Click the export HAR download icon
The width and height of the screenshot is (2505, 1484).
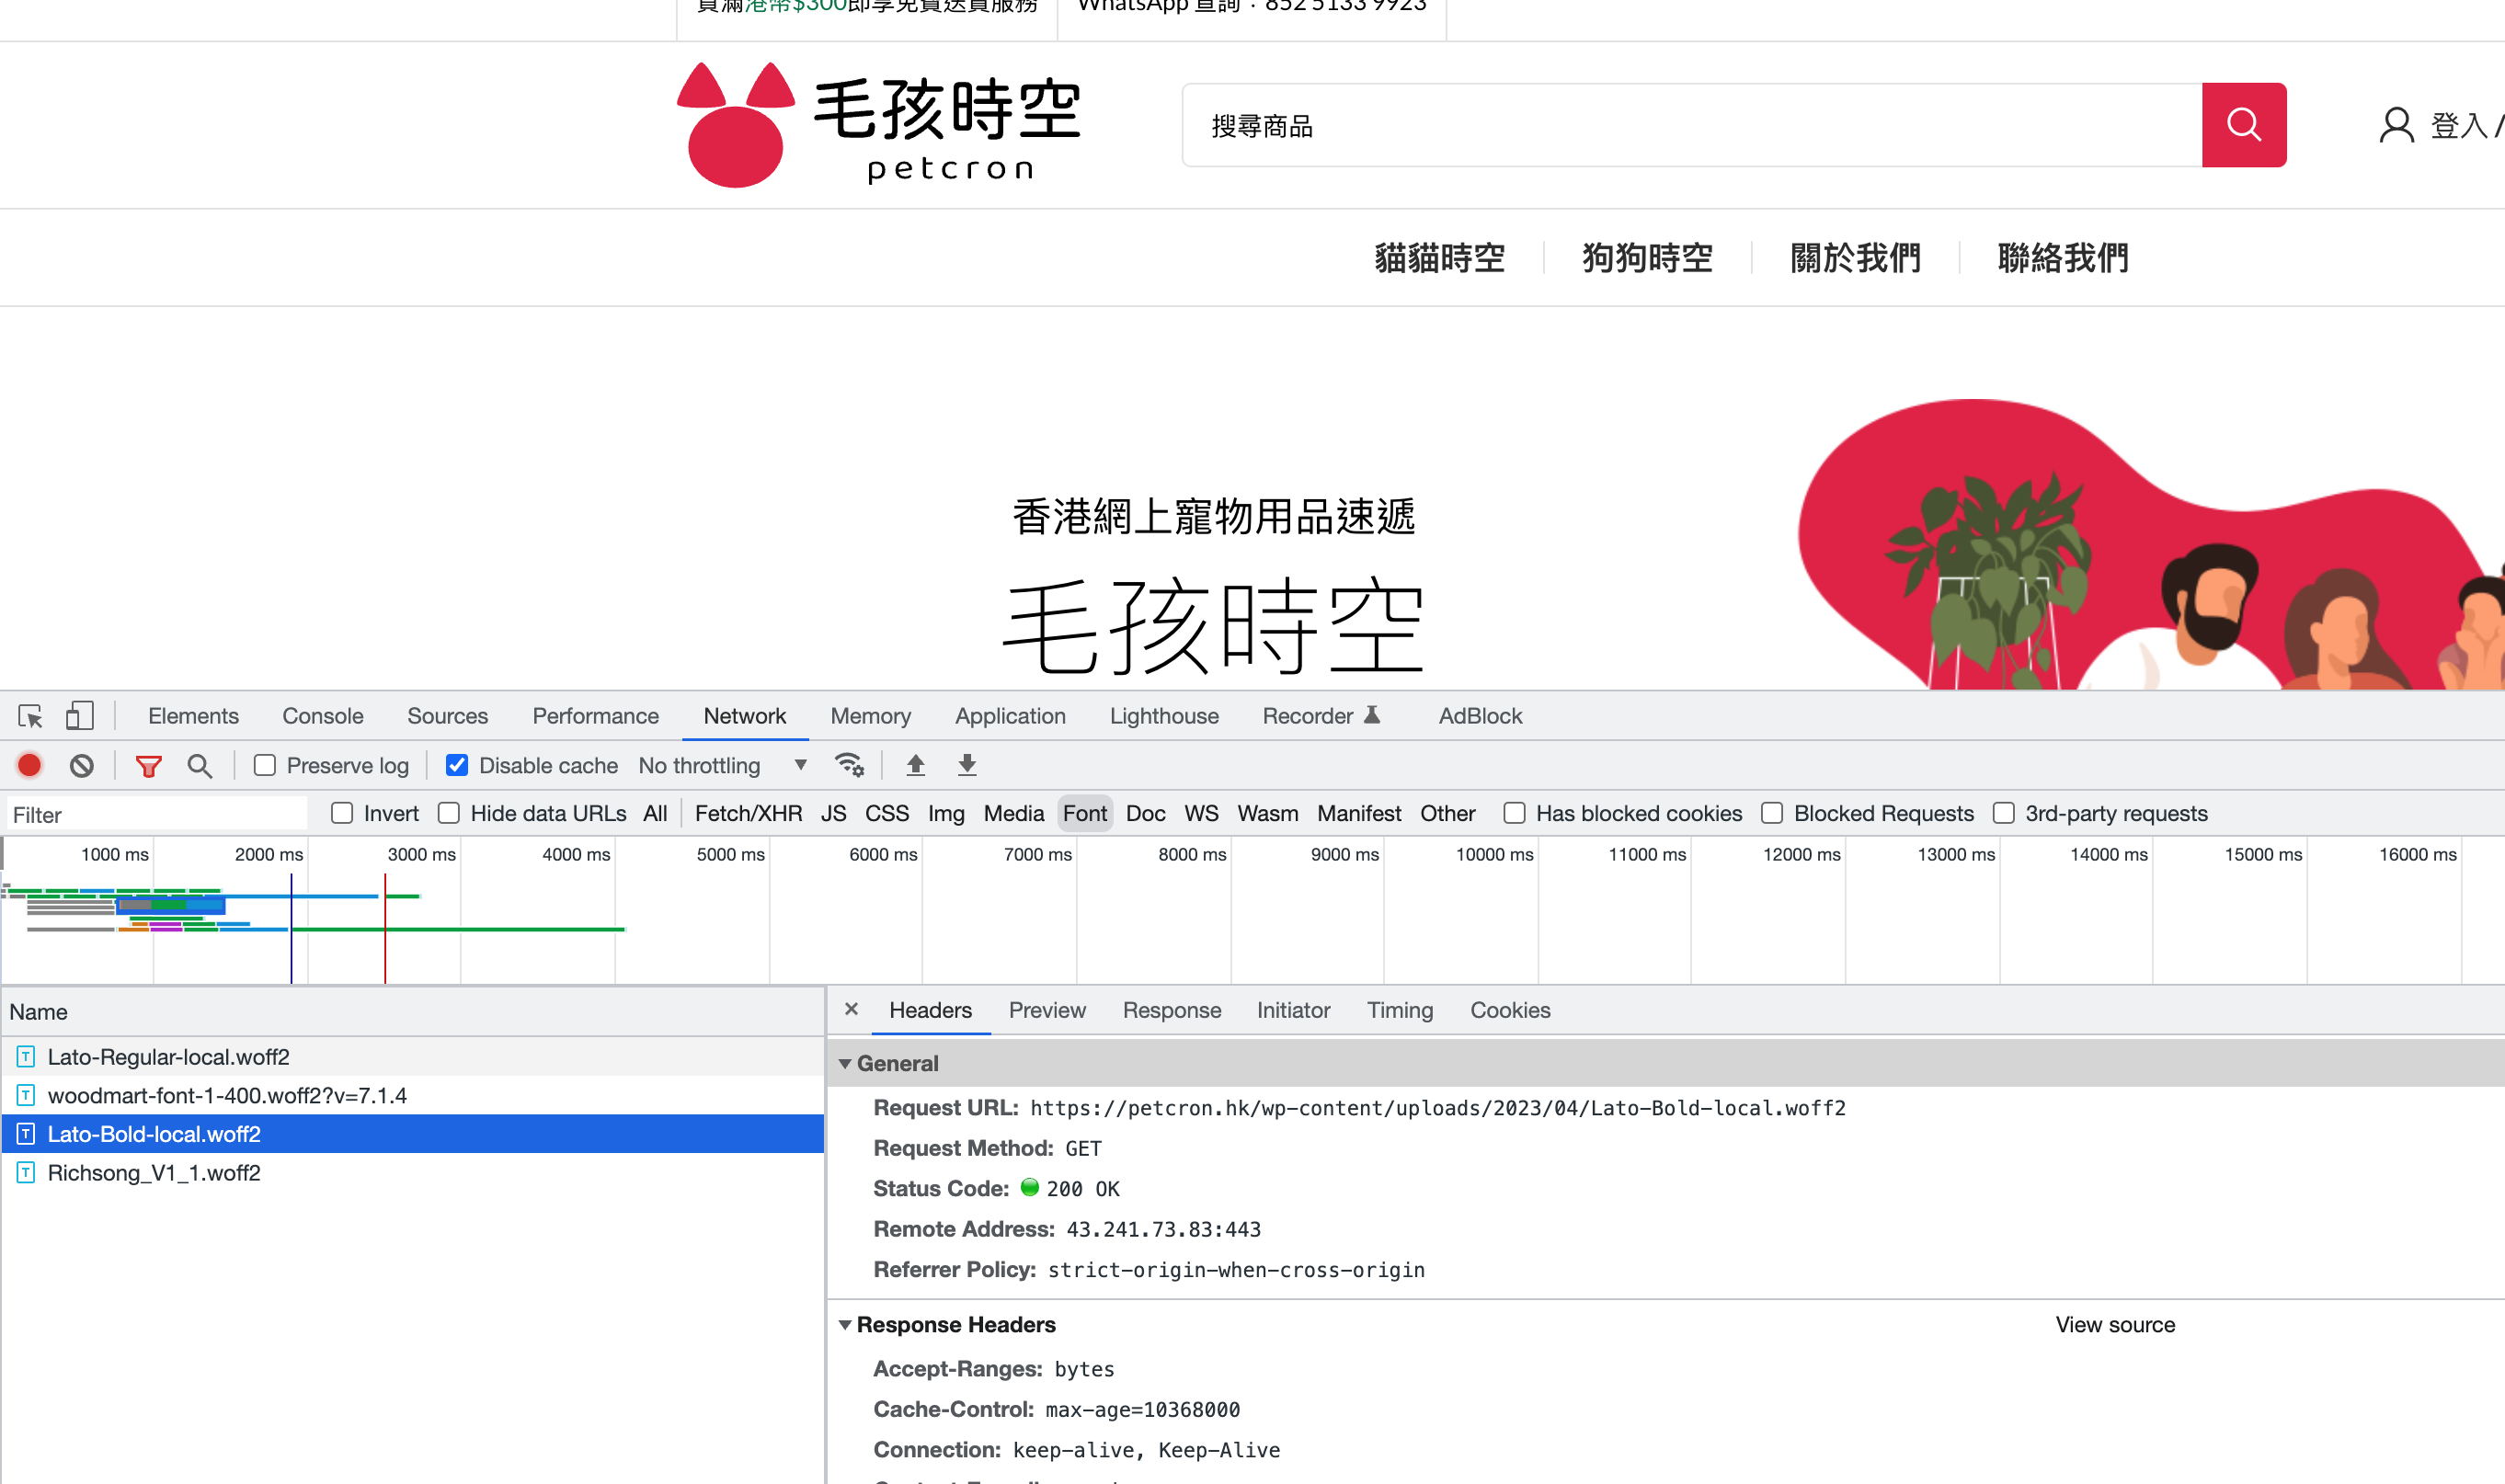[967, 765]
